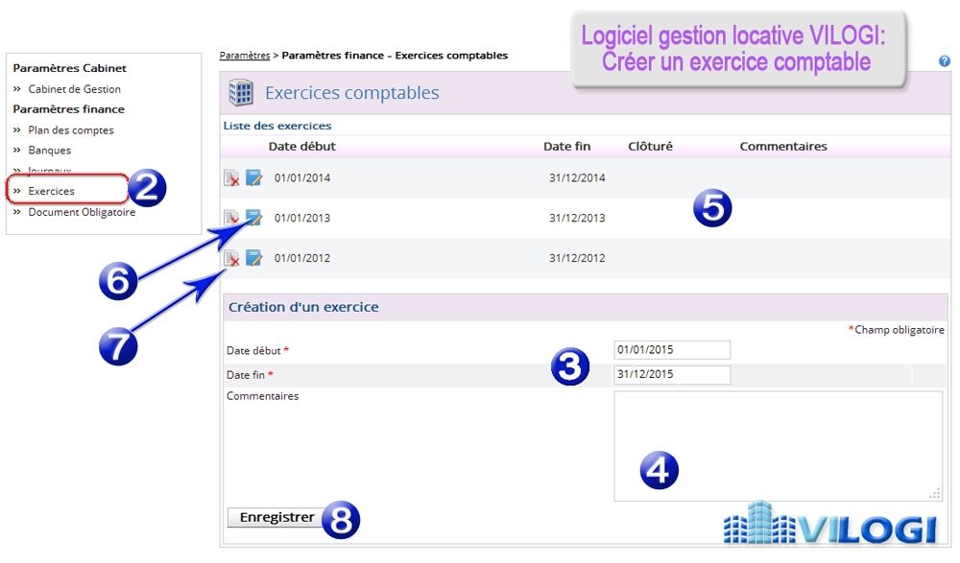Click the Commentaires column header

783,147
